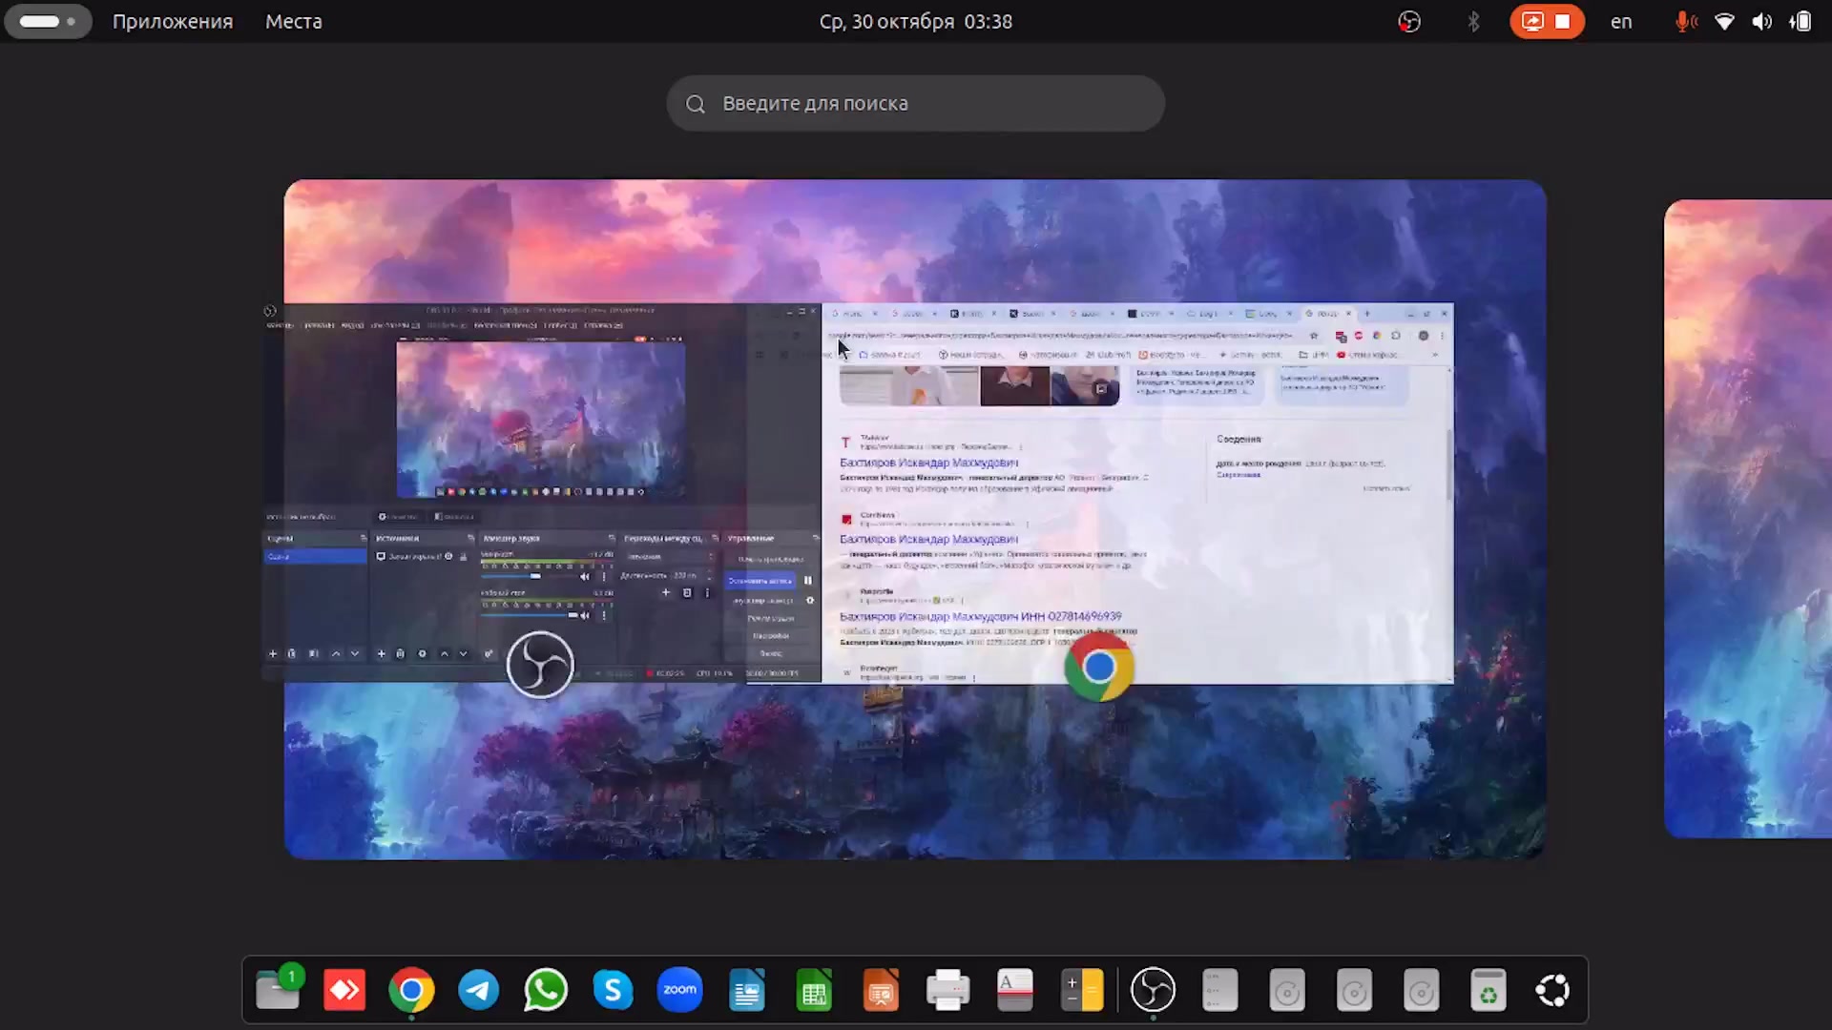Open WhatsApp from the dock

546,990
